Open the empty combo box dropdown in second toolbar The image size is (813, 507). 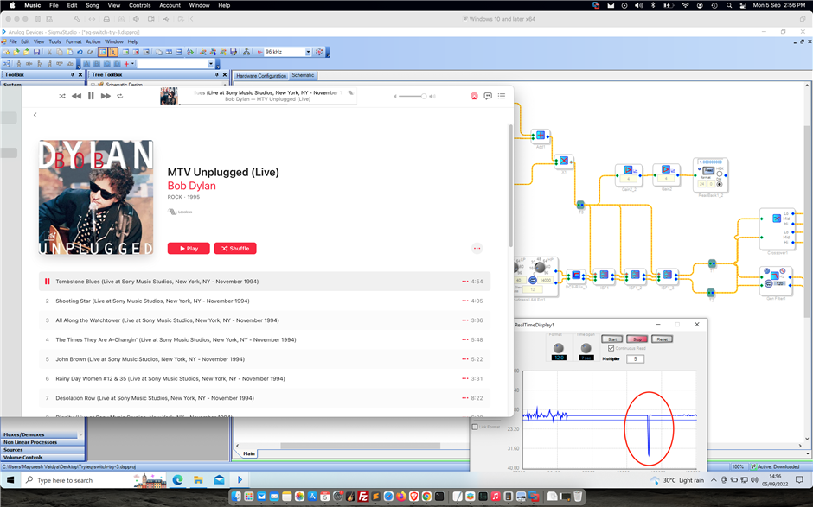[210, 64]
